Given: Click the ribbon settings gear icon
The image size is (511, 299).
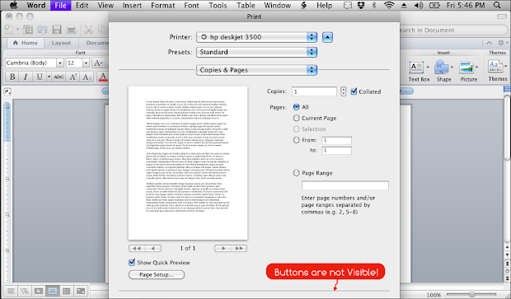Looking at the screenshot, I should click(501, 43).
